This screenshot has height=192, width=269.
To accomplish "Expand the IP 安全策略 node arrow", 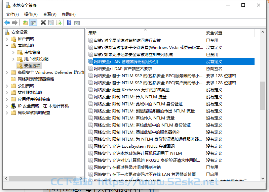I will (7, 106).
